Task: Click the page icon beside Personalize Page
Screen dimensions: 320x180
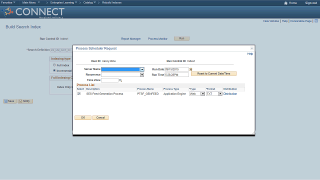Action: (x=316, y=21)
